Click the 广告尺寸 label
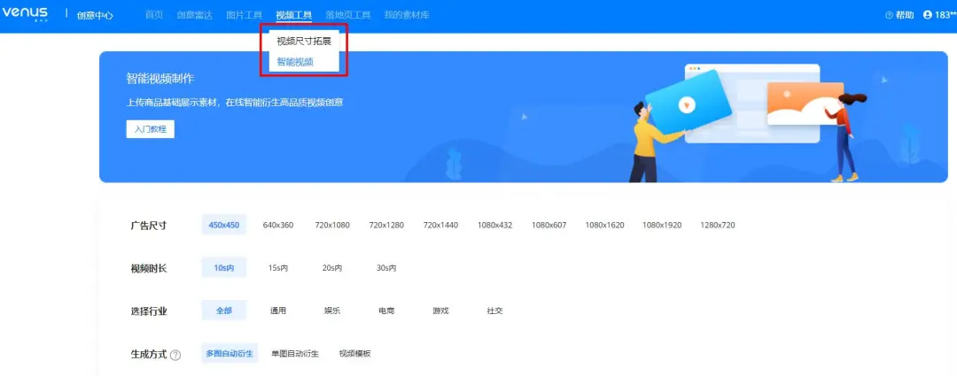 pos(148,226)
